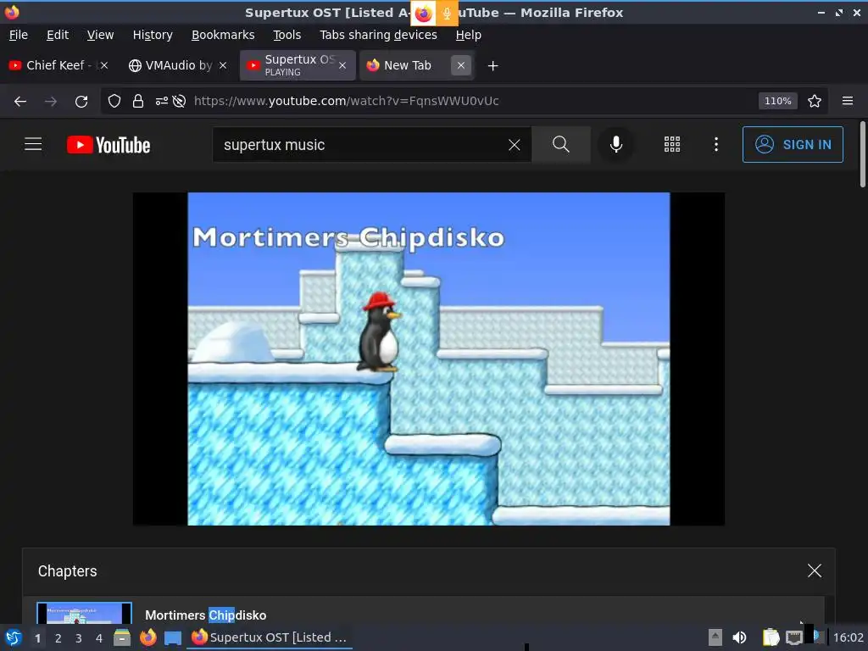Image resolution: width=868 pixels, height=651 pixels.
Task: Go to the YouTube home logo
Action: tap(108, 145)
